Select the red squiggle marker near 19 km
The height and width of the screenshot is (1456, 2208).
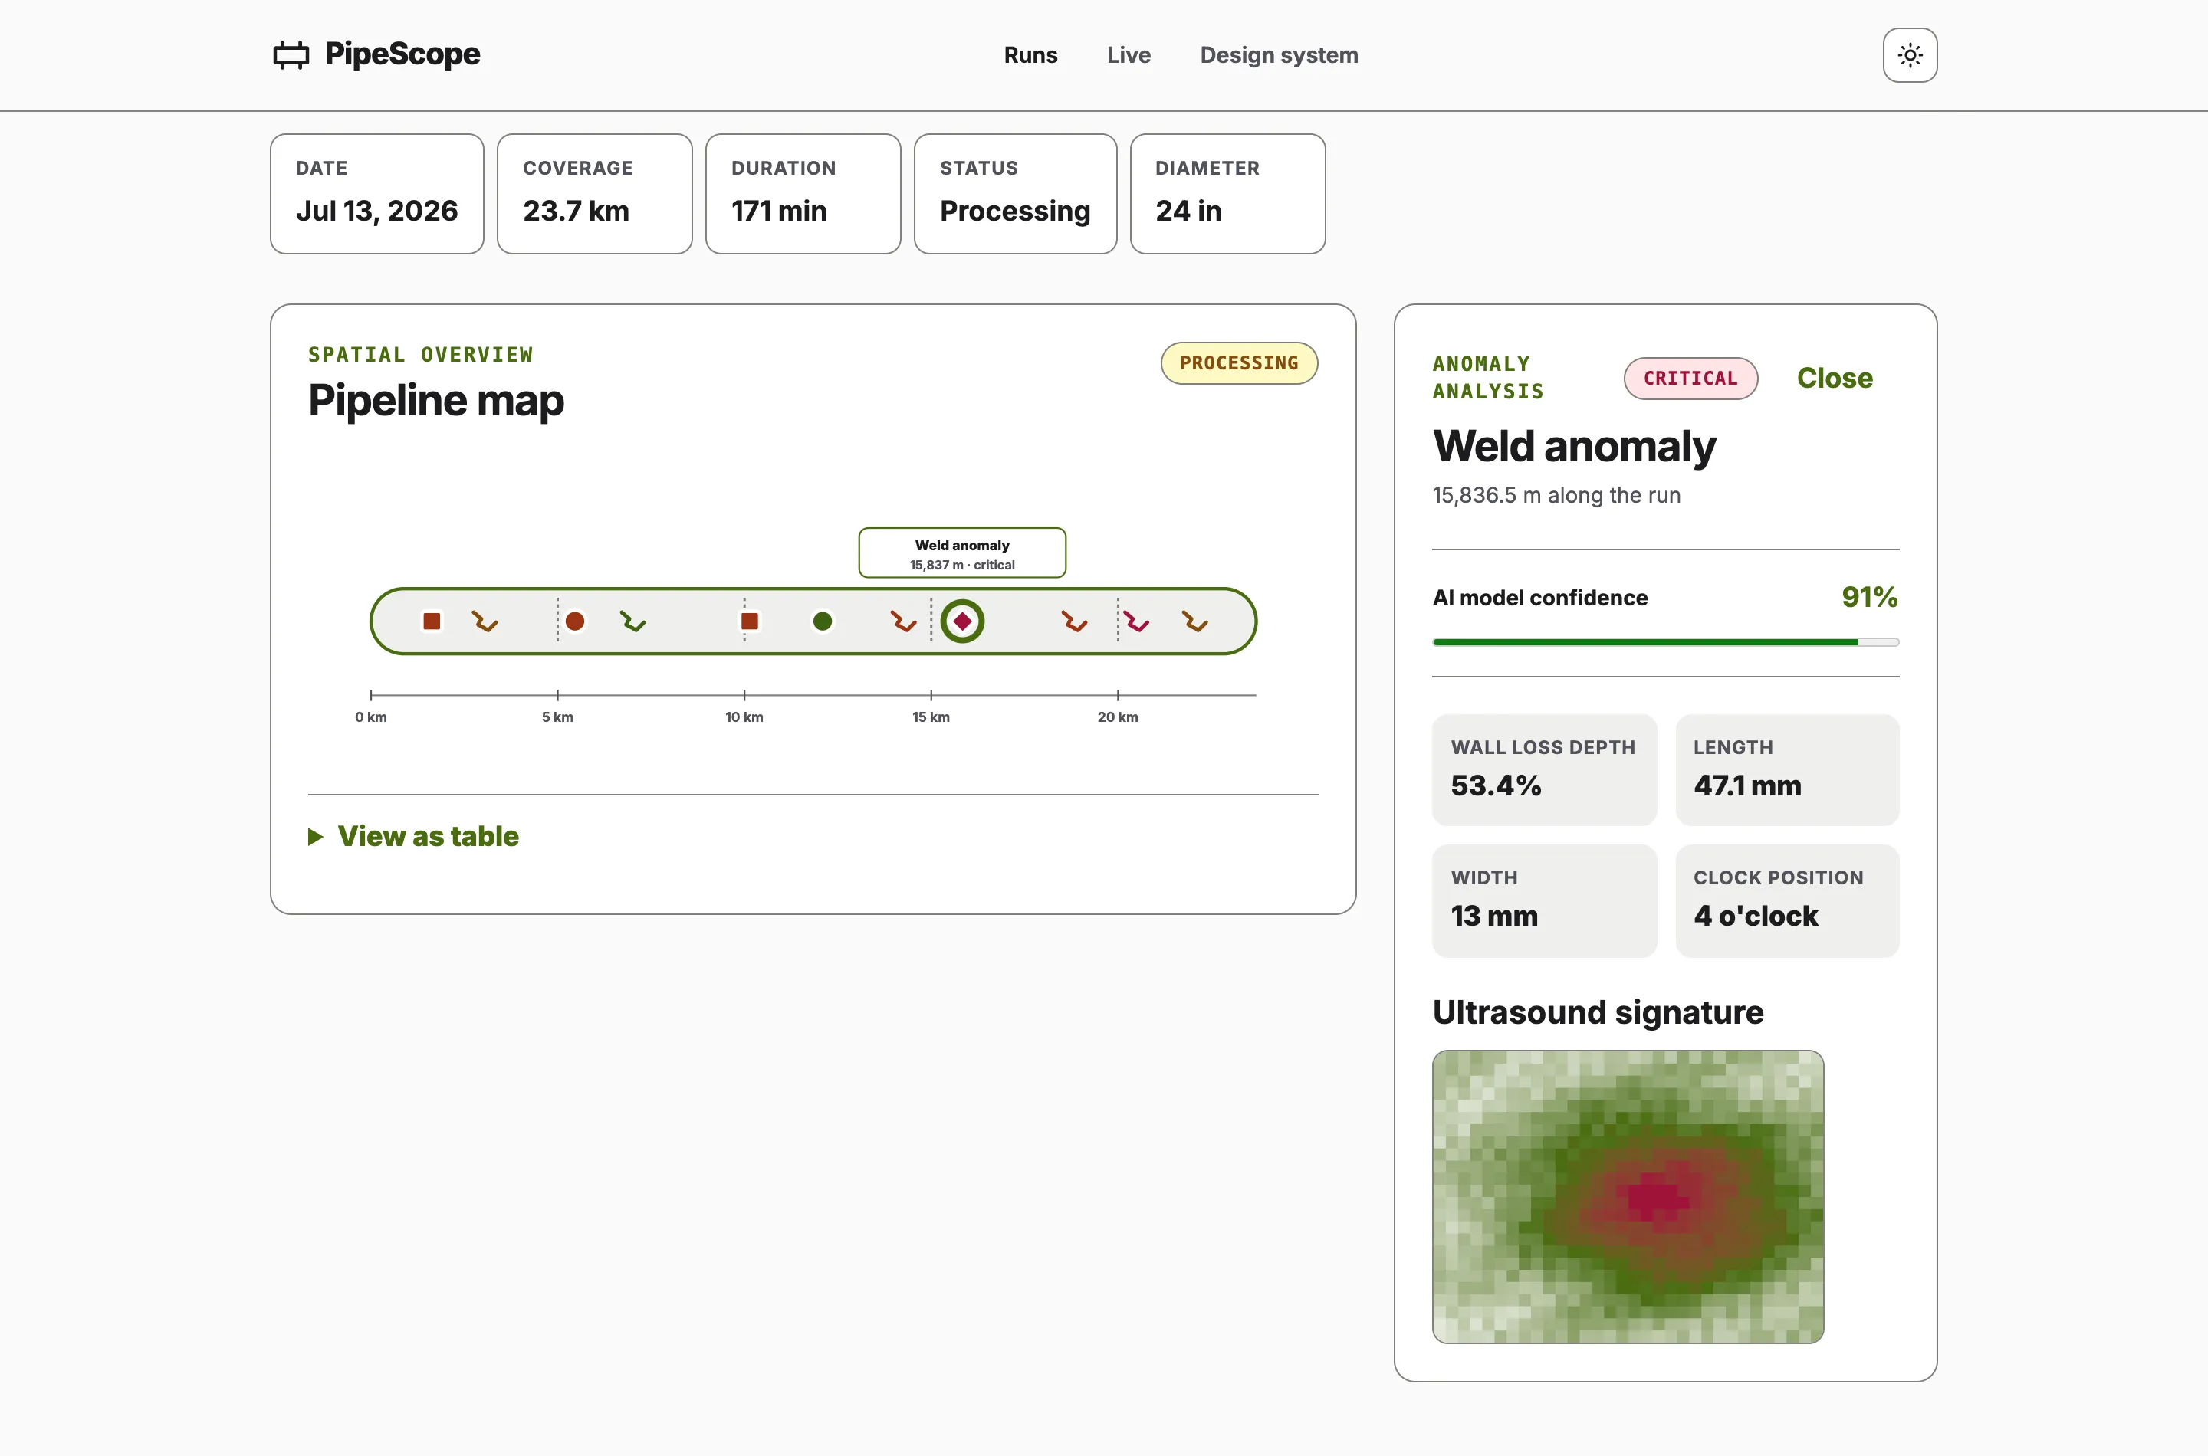click(1075, 621)
